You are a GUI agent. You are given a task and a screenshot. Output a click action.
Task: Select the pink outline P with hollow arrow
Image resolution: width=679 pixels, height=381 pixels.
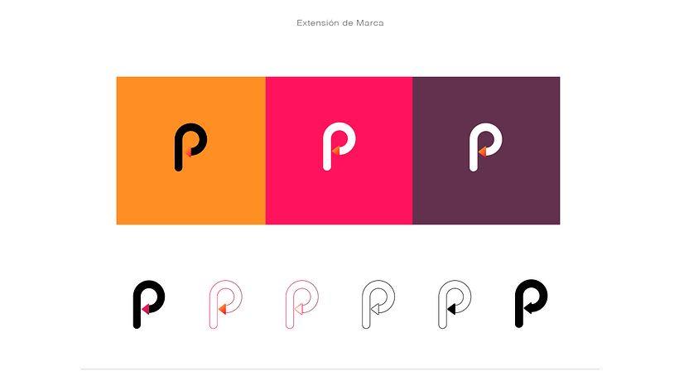(302, 304)
